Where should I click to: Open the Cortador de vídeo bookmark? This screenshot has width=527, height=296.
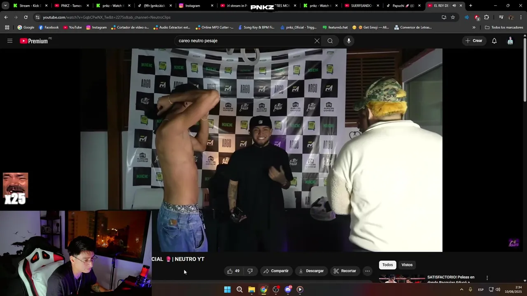click(x=130, y=28)
